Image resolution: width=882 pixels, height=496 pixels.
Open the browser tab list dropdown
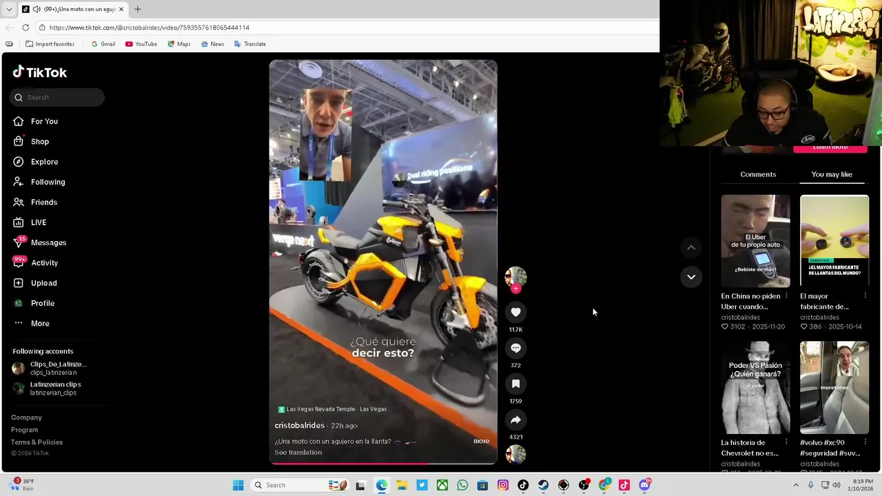pos(8,9)
